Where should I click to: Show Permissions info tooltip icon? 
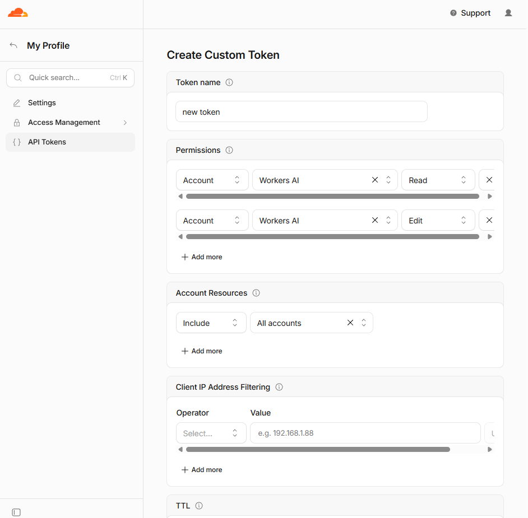[229, 150]
